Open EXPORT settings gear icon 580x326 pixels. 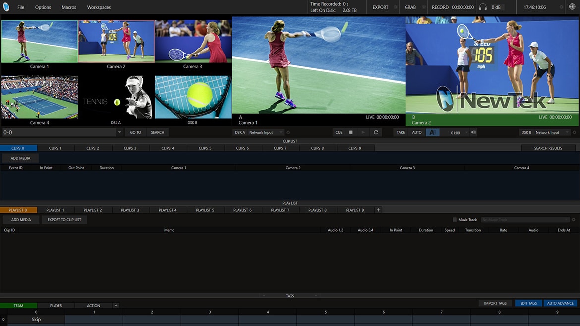(396, 7)
